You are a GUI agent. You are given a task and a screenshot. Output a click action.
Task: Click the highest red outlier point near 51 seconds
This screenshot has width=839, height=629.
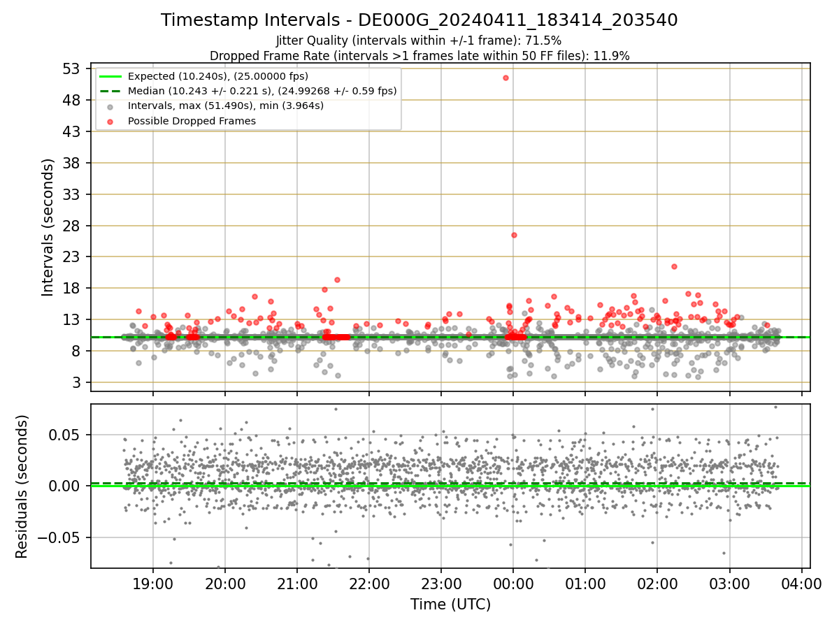tap(505, 78)
